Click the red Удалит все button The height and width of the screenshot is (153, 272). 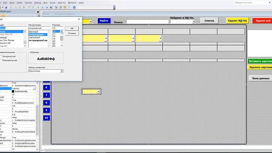pyautogui.click(x=262, y=21)
